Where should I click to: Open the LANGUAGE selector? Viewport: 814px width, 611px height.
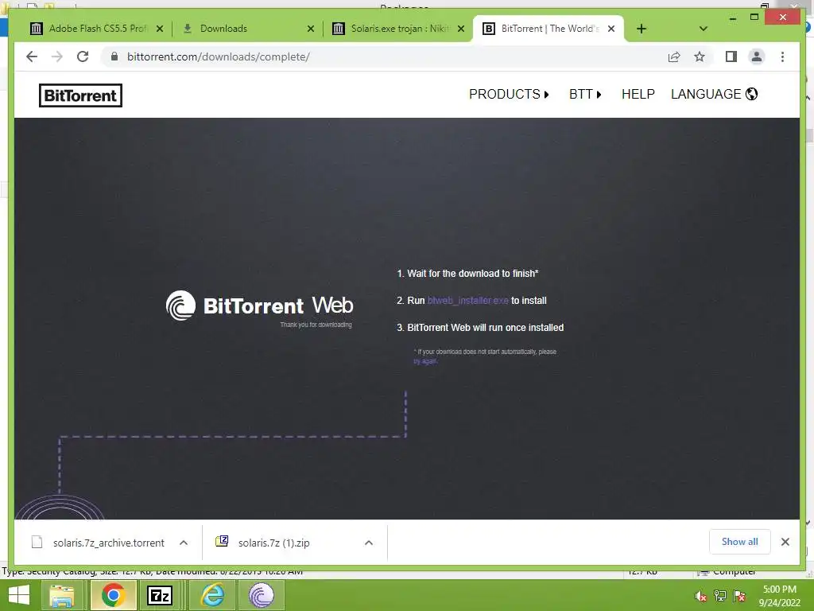tap(715, 94)
